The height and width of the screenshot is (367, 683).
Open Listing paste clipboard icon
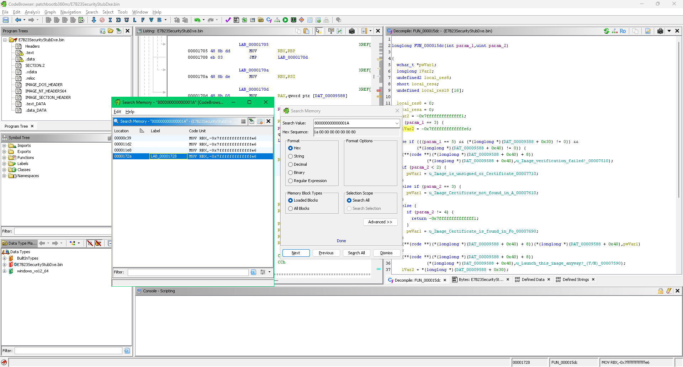pos(306,31)
